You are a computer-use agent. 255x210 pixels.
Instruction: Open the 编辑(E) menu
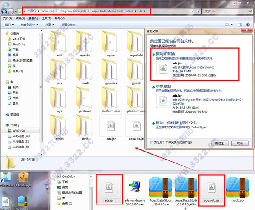point(20,19)
